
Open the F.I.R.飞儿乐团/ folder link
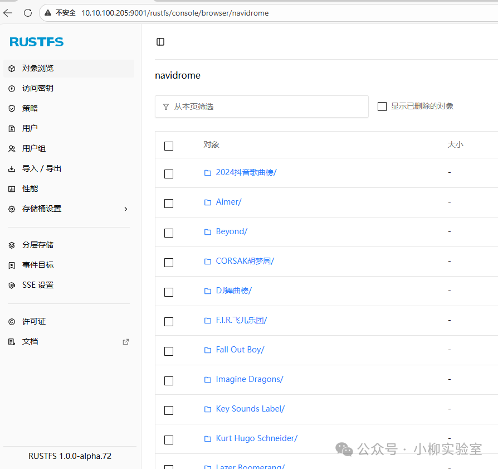[x=241, y=321]
